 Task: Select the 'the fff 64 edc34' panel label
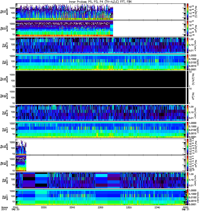click(x=4, y=146)
